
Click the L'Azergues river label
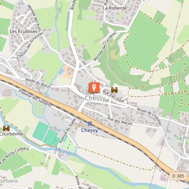click(x=67, y=152)
